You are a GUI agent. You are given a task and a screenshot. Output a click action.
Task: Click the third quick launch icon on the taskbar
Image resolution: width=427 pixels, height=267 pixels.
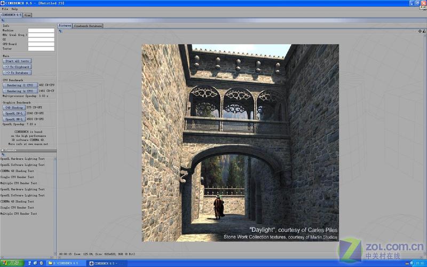pos(42,263)
